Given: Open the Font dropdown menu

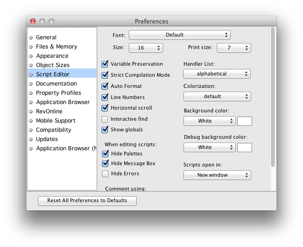Looking at the screenshot, I should pos(179,35).
